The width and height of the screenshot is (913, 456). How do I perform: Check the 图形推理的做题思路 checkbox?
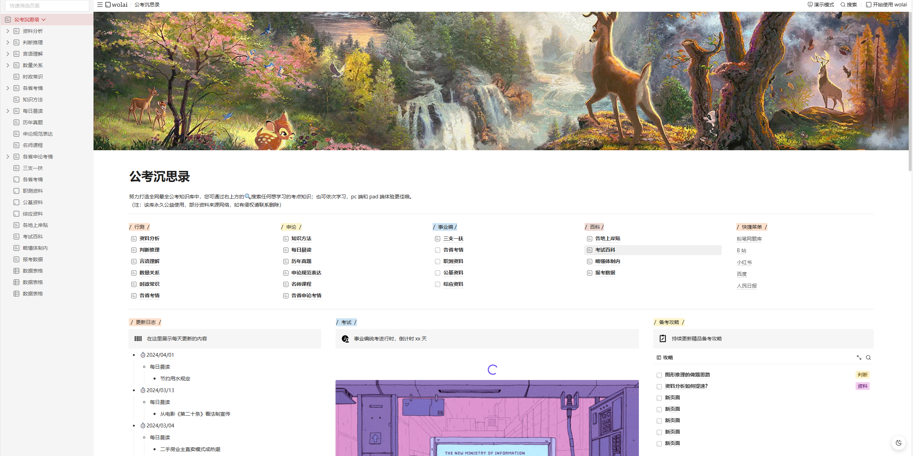[x=659, y=375]
